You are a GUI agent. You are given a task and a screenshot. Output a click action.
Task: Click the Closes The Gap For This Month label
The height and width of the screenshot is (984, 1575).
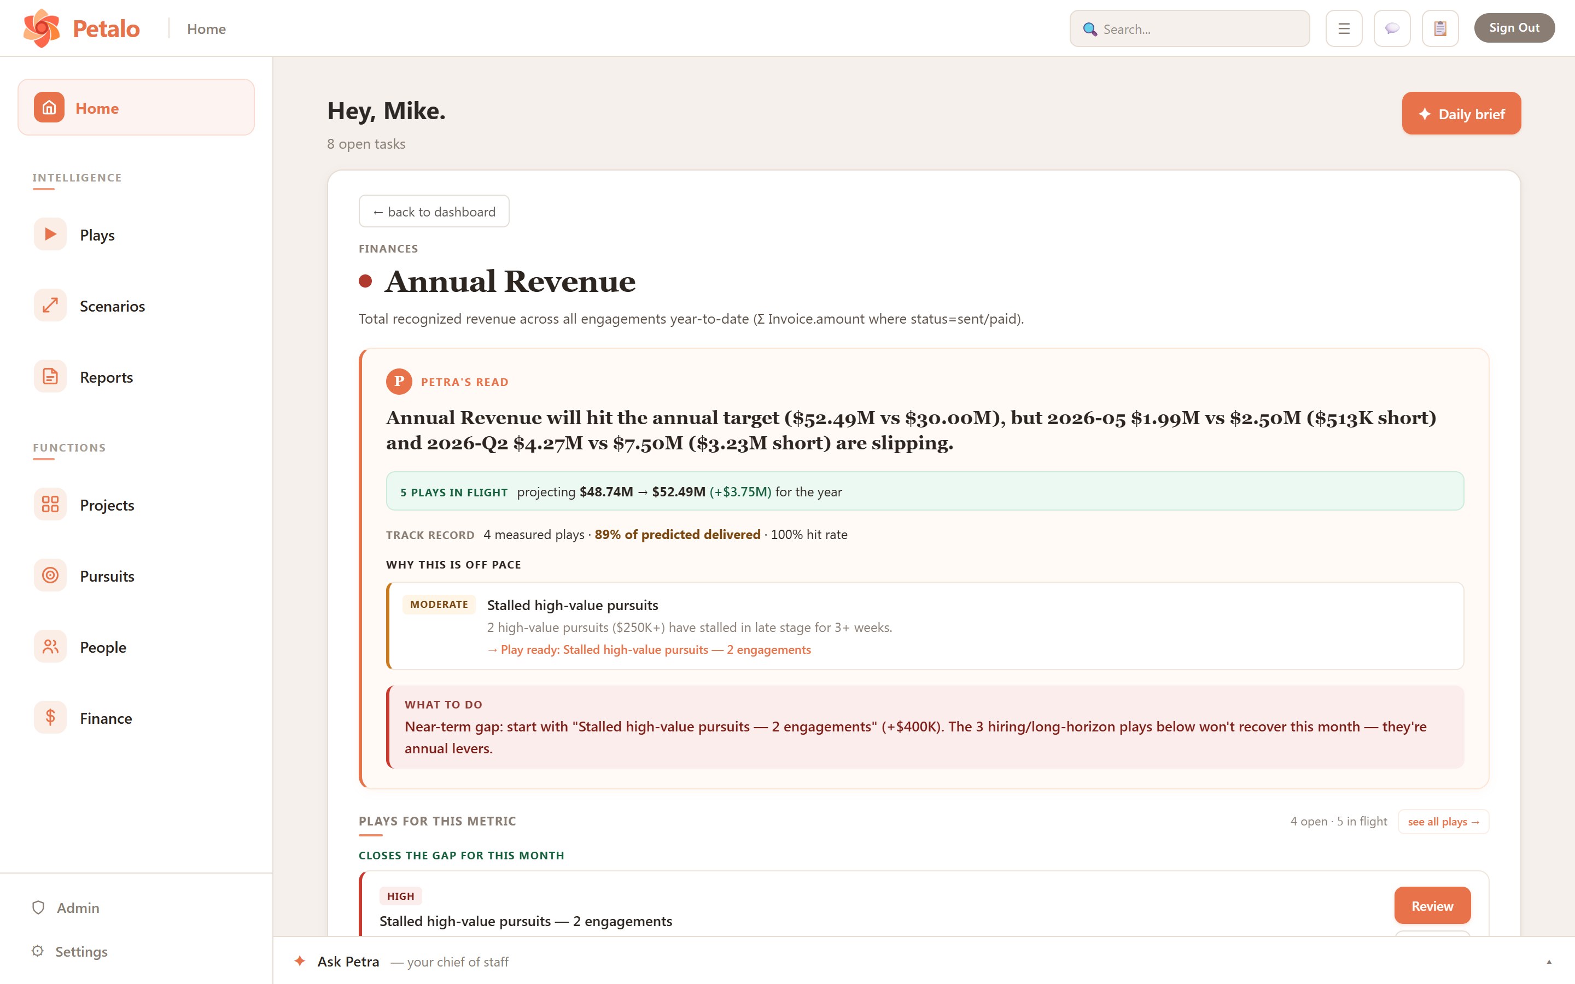click(x=461, y=855)
